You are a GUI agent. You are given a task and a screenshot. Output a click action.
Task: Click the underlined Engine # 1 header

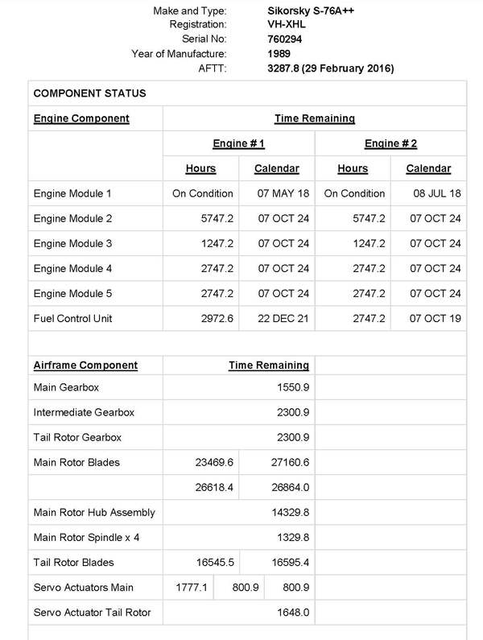click(x=238, y=143)
